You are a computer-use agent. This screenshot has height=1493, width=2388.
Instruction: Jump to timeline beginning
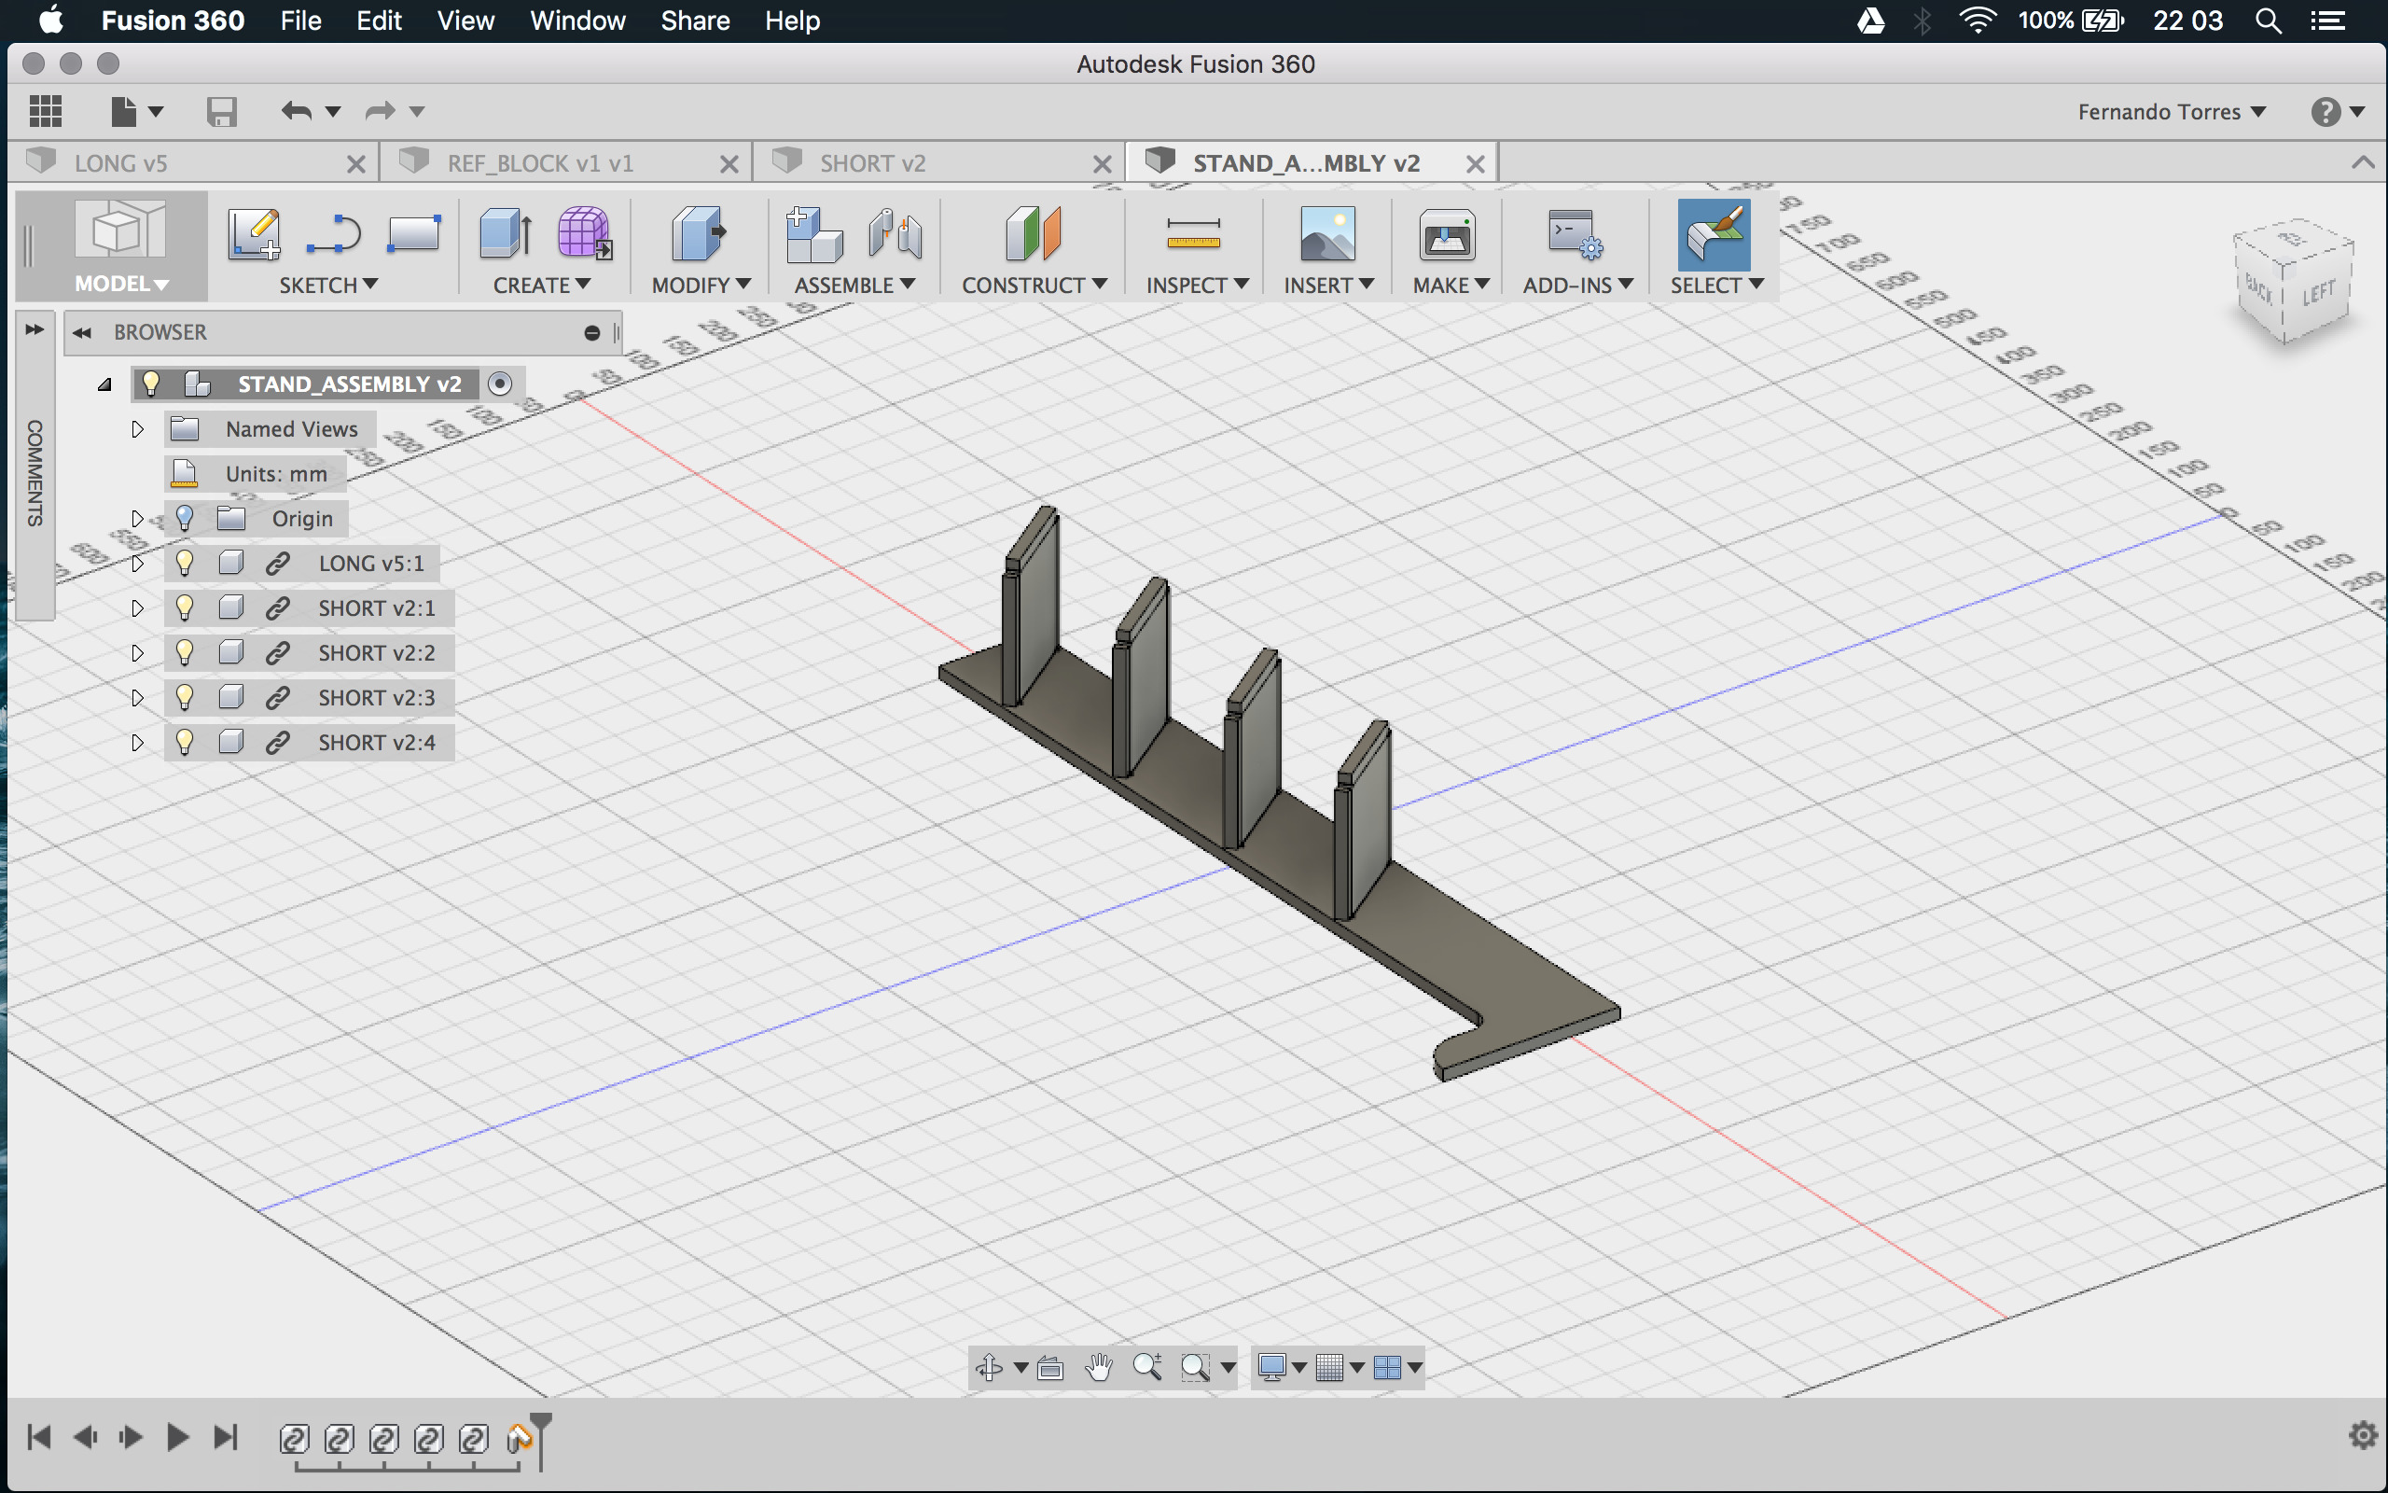(x=38, y=1437)
